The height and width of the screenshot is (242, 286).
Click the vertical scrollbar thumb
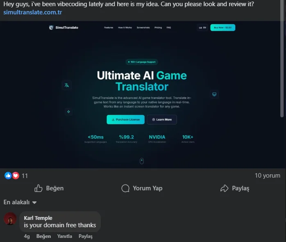click(282, 58)
